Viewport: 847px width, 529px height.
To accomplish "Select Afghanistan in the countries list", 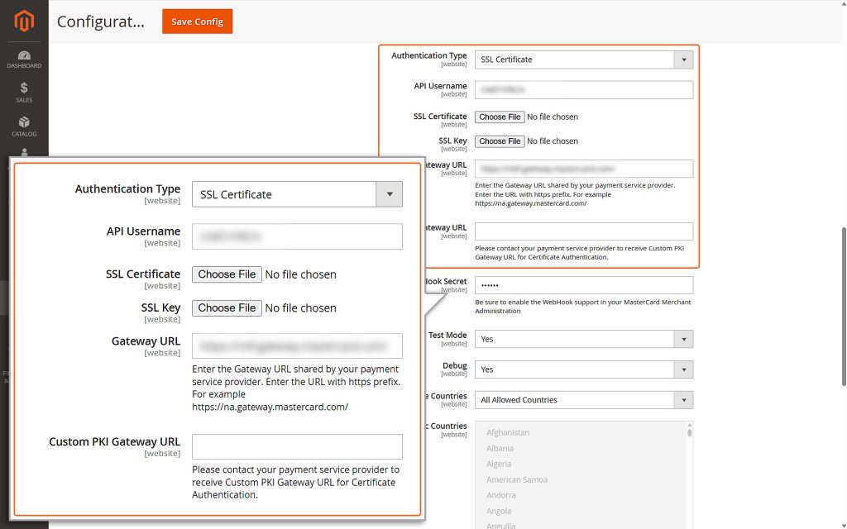I will pos(508,432).
